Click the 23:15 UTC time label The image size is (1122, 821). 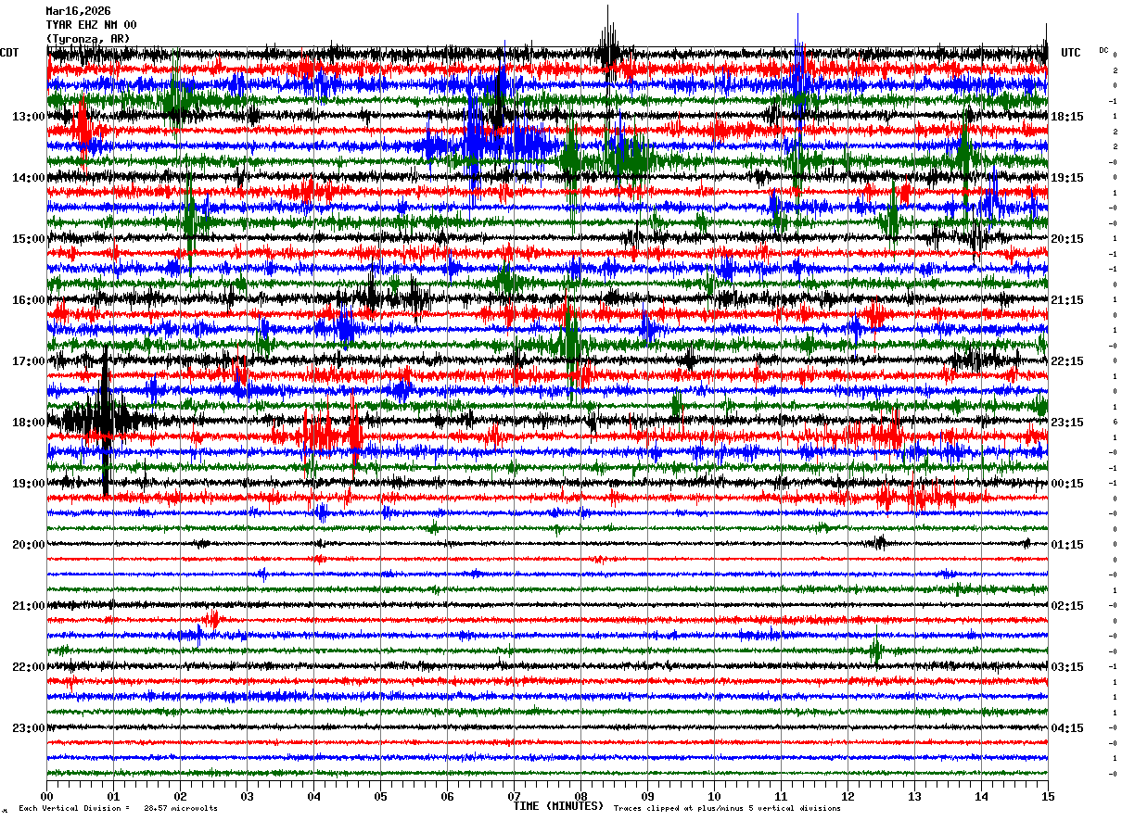tap(1067, 423)
